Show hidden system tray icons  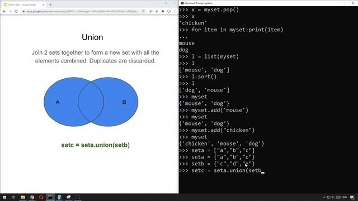(x=324, y=197)
